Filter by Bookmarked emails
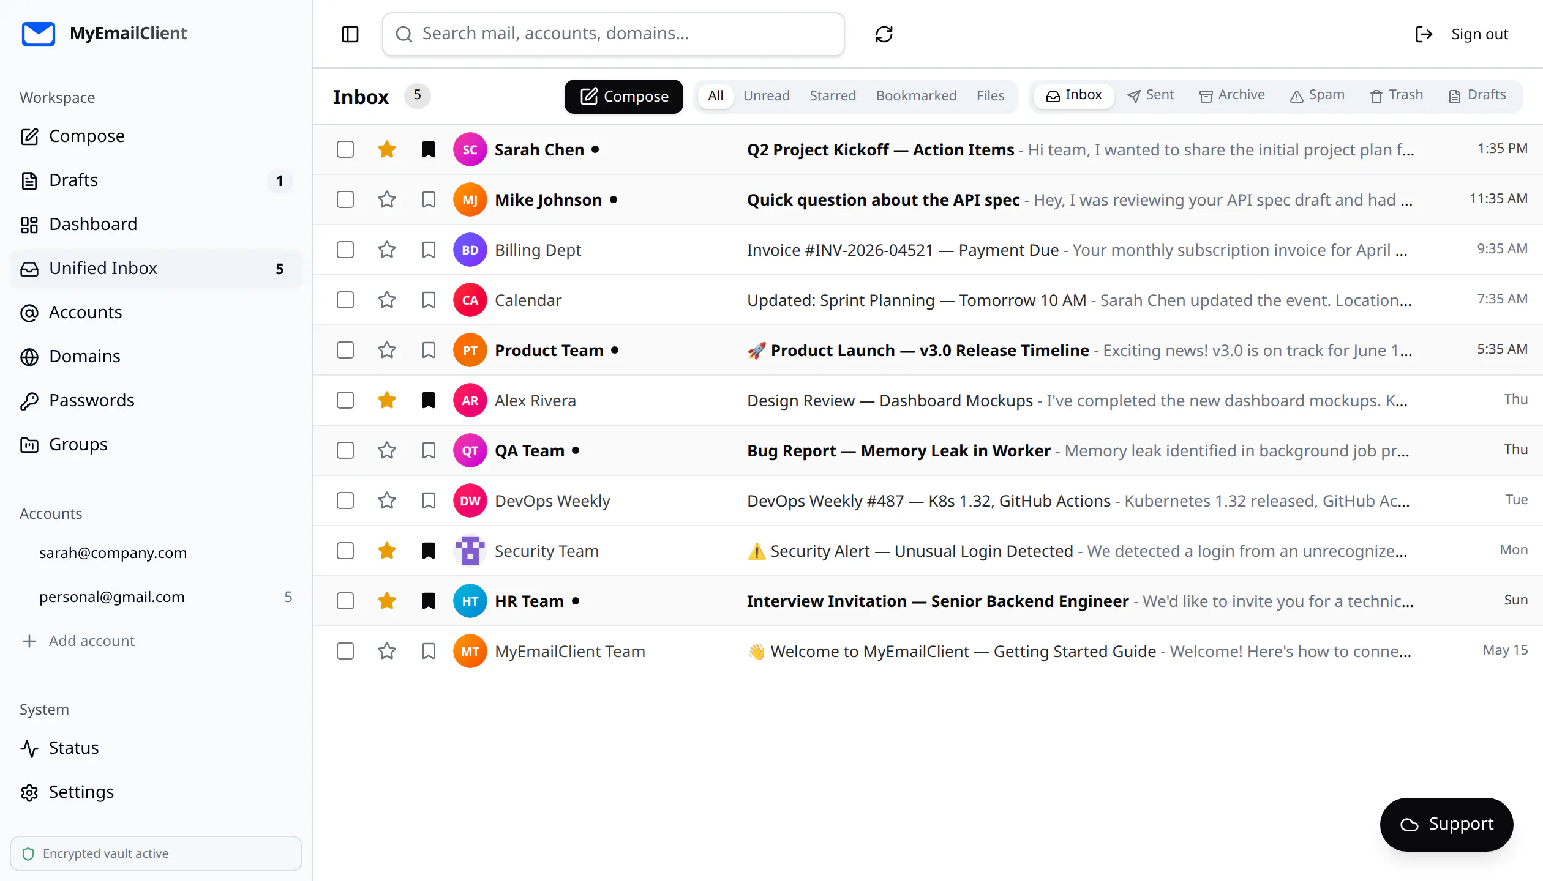 click(916, 96)
